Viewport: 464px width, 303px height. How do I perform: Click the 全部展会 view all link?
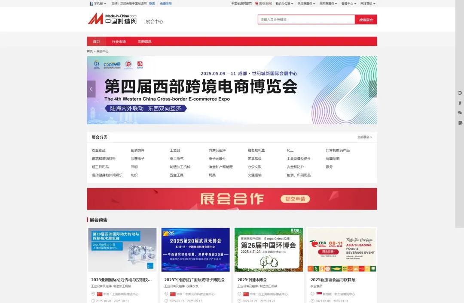point(365,137)
